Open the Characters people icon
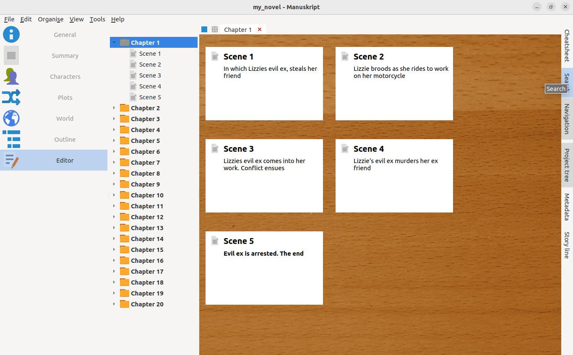 [x=11, y=76]
